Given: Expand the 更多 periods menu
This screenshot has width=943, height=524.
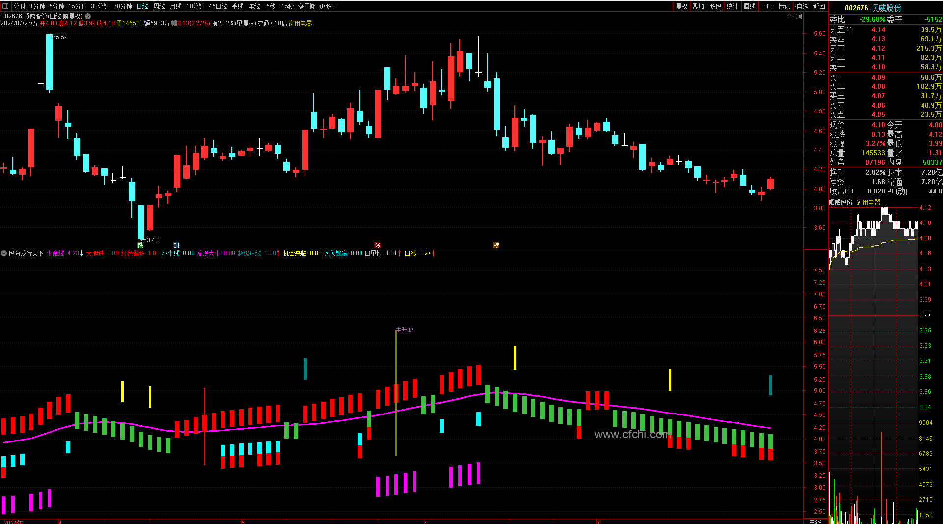Looking at the screenshot, I should 328,6.
